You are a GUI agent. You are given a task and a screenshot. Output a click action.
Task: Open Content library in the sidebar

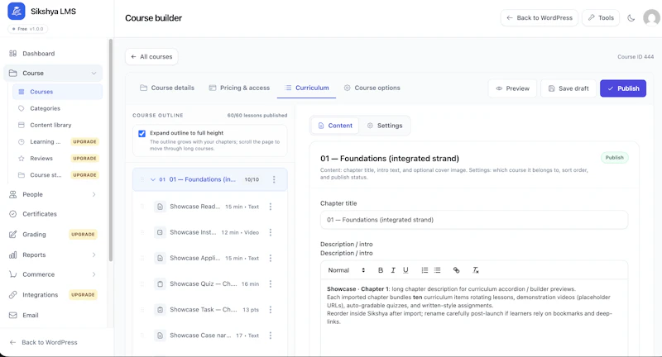click(x=58, y=125)
